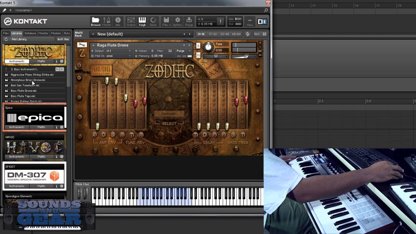Click the Instr Nav button
The height and width of the screenshot is (234, 416).
[x=63, y=39]
